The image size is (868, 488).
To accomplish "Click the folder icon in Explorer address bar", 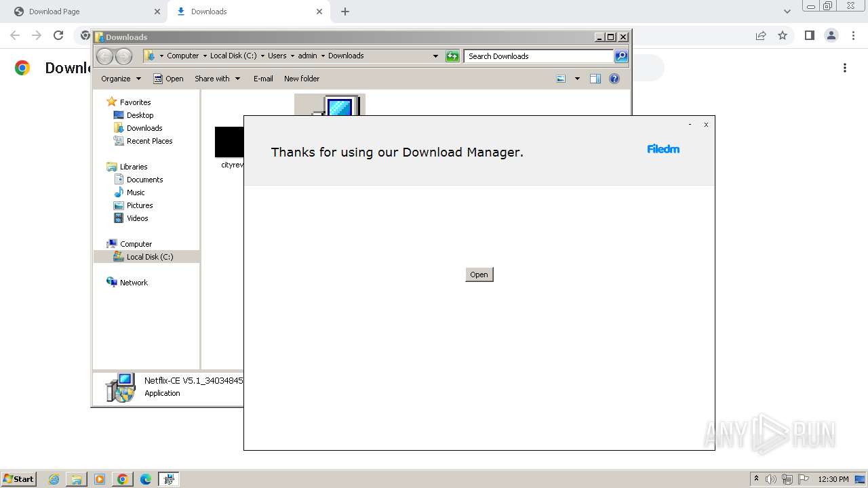I will 150,56.
